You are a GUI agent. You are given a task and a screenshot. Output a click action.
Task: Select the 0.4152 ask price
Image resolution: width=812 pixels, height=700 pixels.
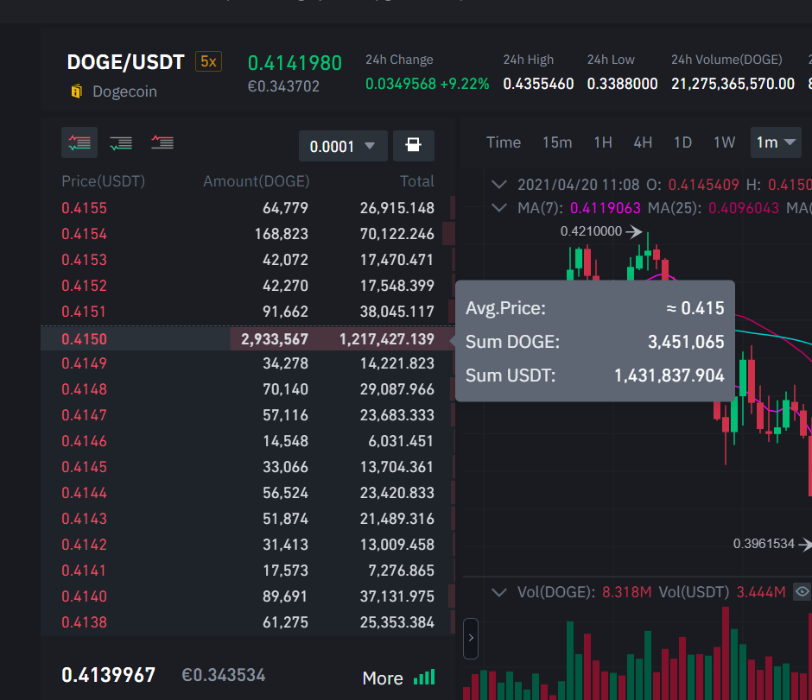pyautogui.click(x=84, y=286)
